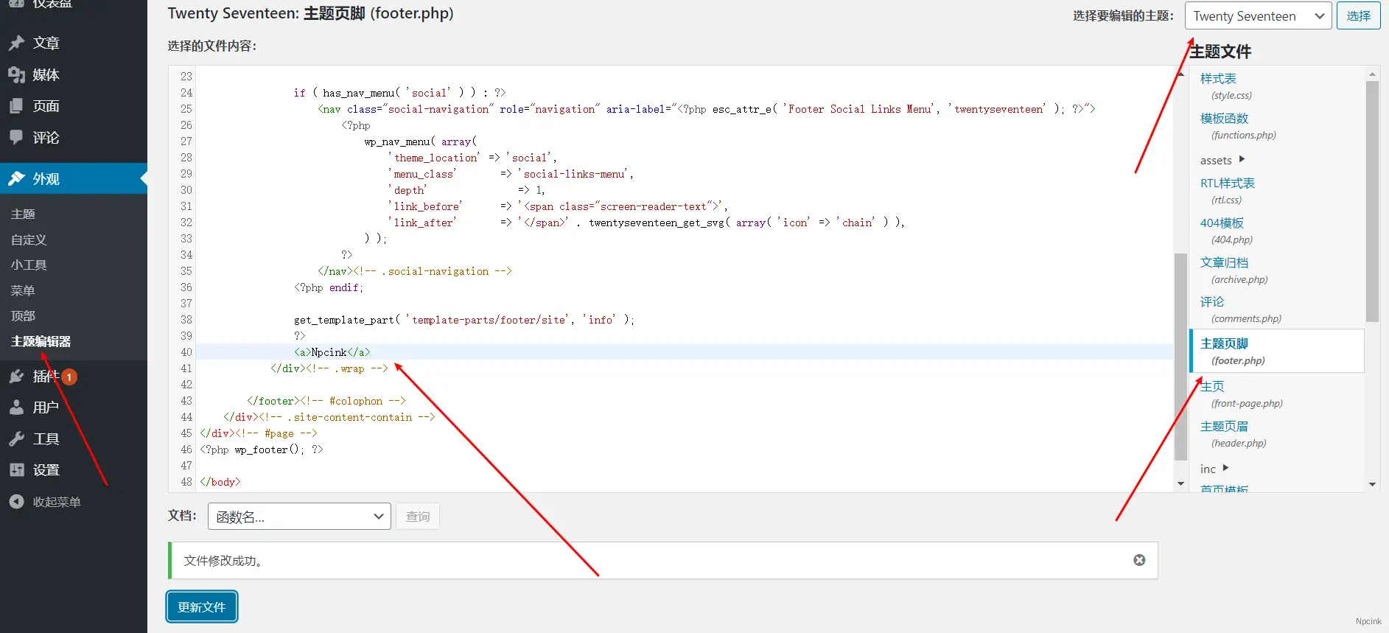This screenshot has width=1389, height=633.
Task: Click the Comments bubble icon
Action: [x=16, y=138]
